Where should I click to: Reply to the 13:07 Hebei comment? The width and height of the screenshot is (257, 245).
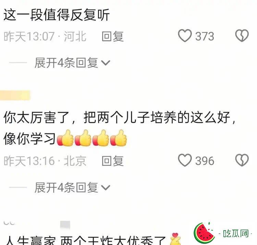[x=113, y=36]
